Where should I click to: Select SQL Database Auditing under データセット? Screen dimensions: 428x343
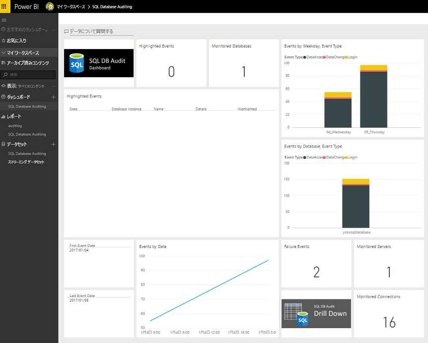(27, 153)
